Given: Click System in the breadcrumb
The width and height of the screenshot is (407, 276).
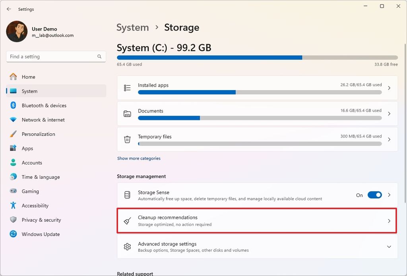Looking at the screenshot, I should [133, 27].
